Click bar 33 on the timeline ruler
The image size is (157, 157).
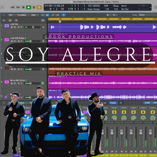[96, 19]
